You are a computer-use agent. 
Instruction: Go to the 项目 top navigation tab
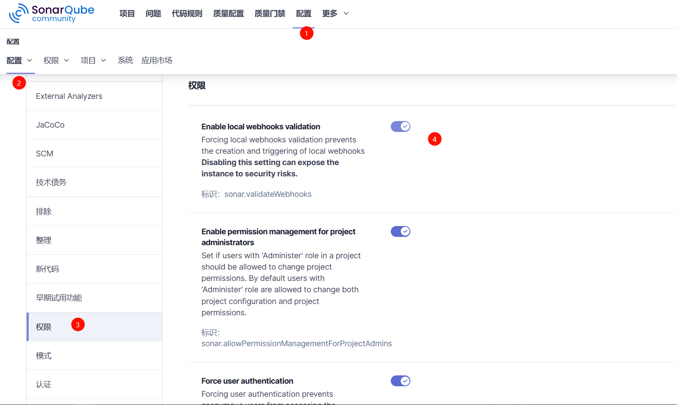pos(127,13)
